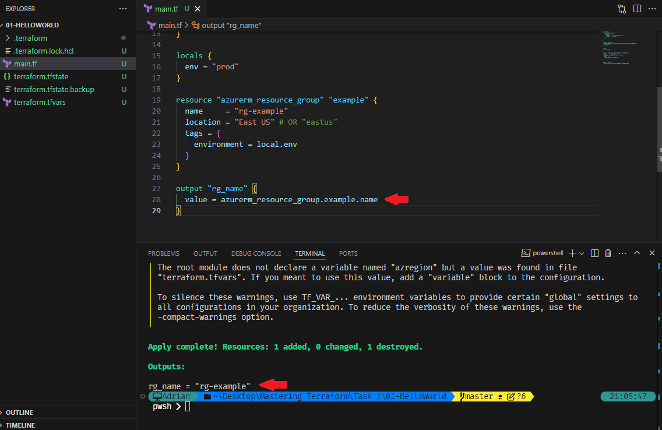The image size is (662, 430).
Task: Close the main.tf editor tab
Action: tap(198, 8)
